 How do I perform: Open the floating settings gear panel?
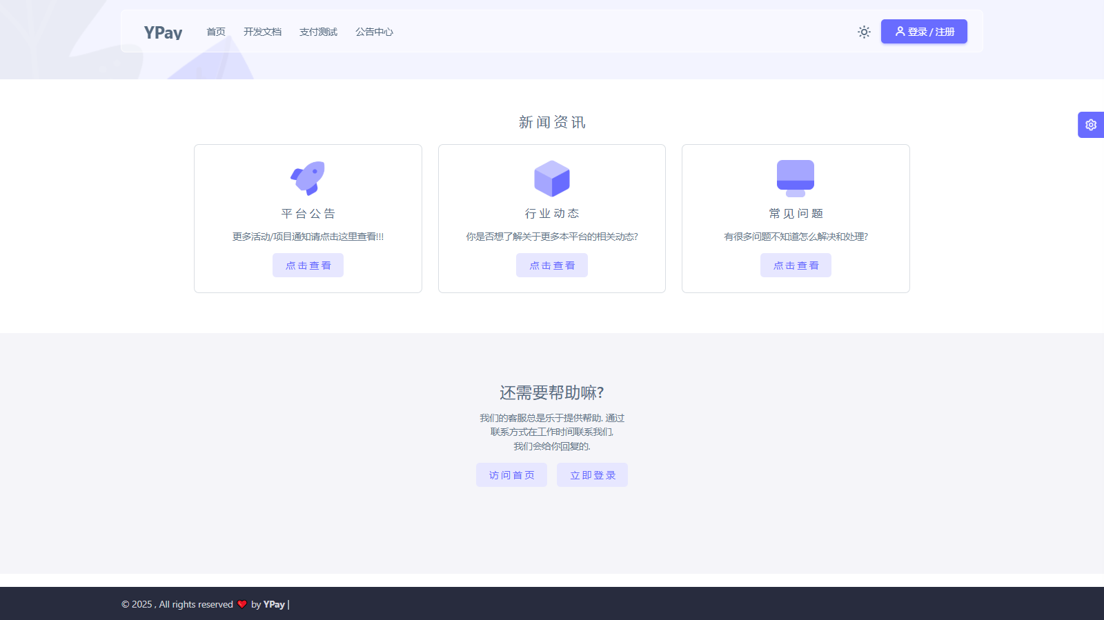(1090, 125)
